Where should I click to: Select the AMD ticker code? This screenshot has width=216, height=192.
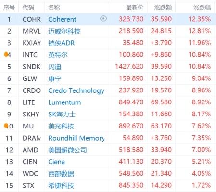click(x=30, y=150)
